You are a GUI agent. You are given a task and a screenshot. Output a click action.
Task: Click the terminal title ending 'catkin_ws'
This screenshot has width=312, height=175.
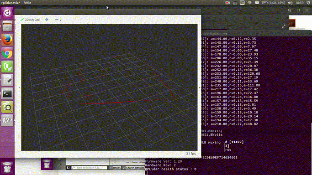[215, 34]
